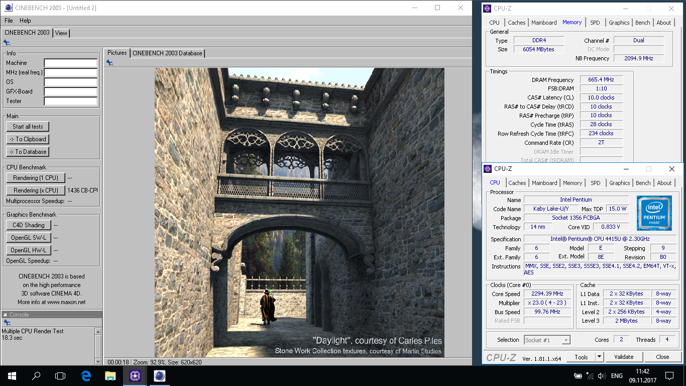The height and width of the screenshot is (386, 686).
Task: Run the OpenGL HW-L benchmark
Action: coord(29,250)
